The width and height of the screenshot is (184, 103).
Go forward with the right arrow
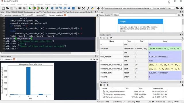point(102,8)
